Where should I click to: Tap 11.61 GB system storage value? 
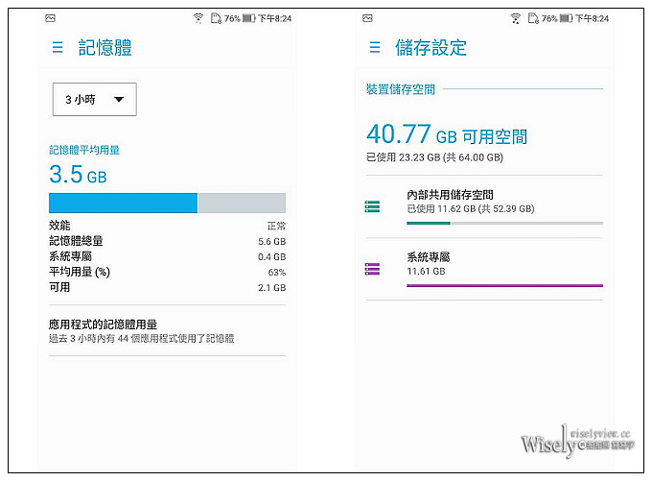427,271
